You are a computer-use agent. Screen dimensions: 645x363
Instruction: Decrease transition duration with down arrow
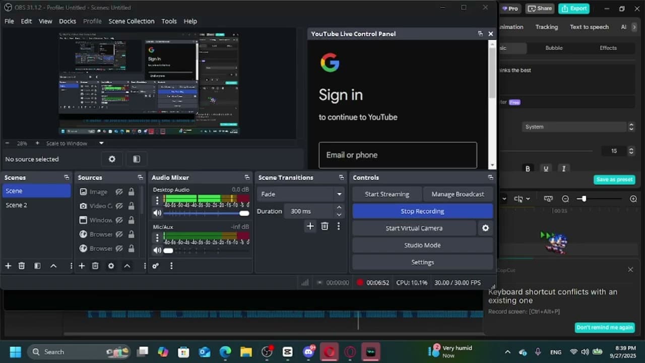click(339, 214)
